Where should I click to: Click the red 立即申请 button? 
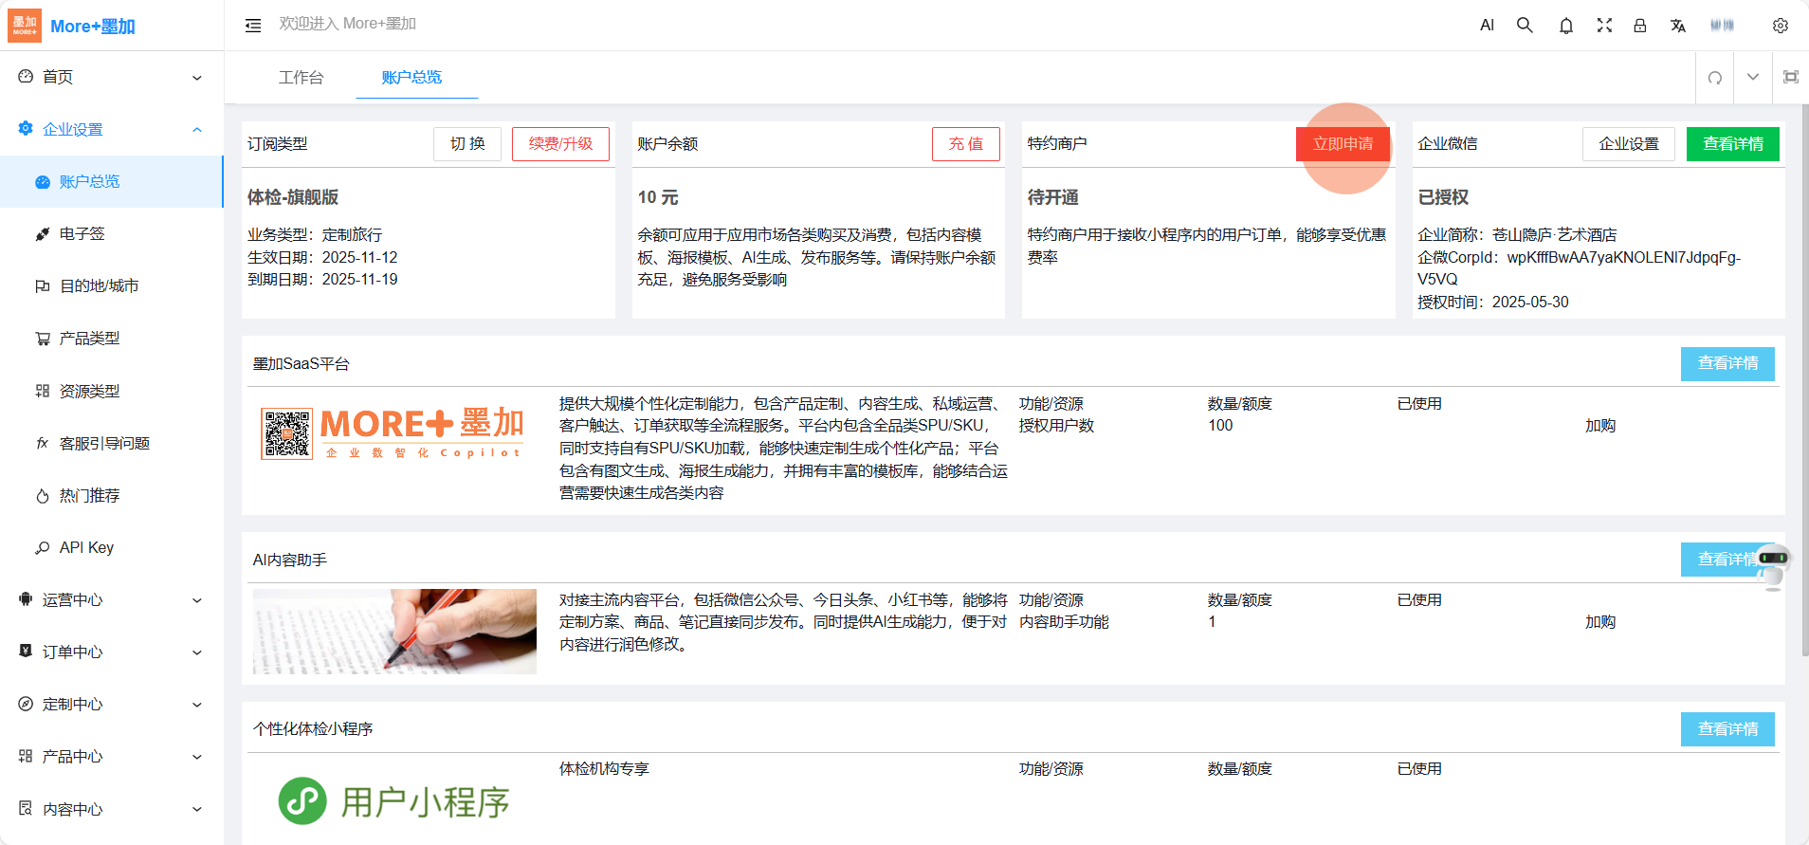(x=1342, y=144)
